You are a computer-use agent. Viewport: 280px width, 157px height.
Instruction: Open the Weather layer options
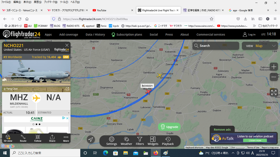[x=126, y=141]
